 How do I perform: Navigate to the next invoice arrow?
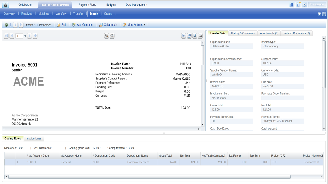pyautogui.click(x=21, y=25)
